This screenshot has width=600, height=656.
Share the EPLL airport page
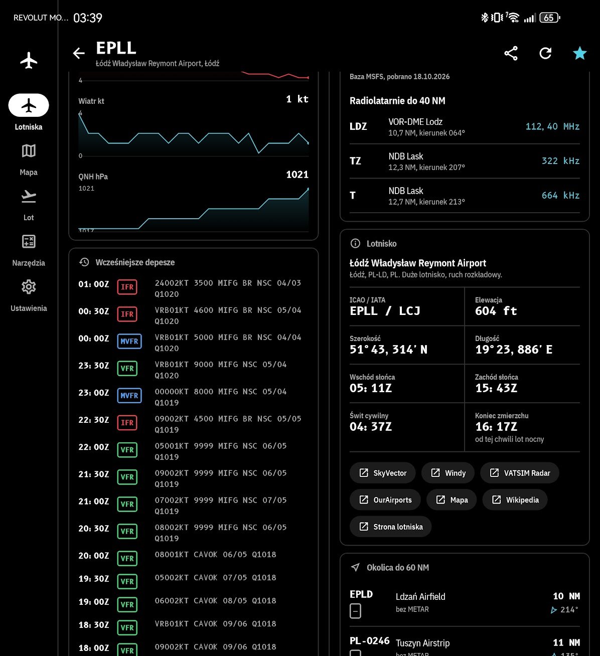[x=511, y=53]
